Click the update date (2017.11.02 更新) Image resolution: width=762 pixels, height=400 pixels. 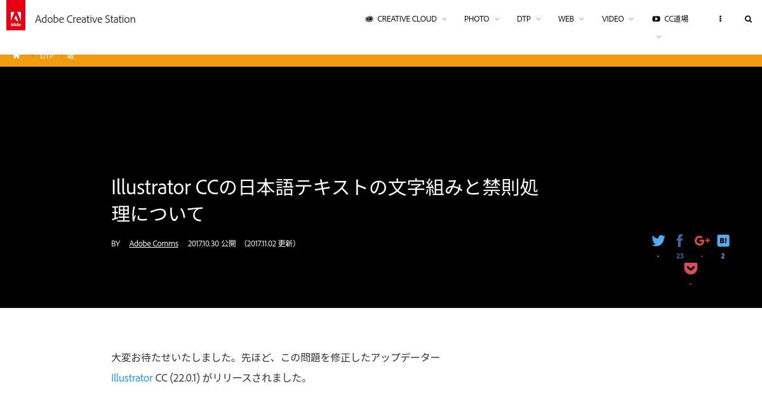(270, 244)
